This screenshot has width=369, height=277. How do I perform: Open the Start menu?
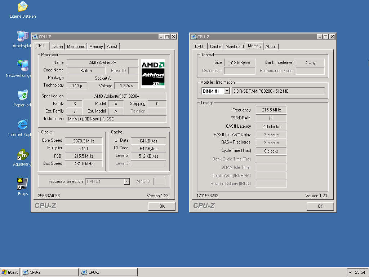pos(10,272)
